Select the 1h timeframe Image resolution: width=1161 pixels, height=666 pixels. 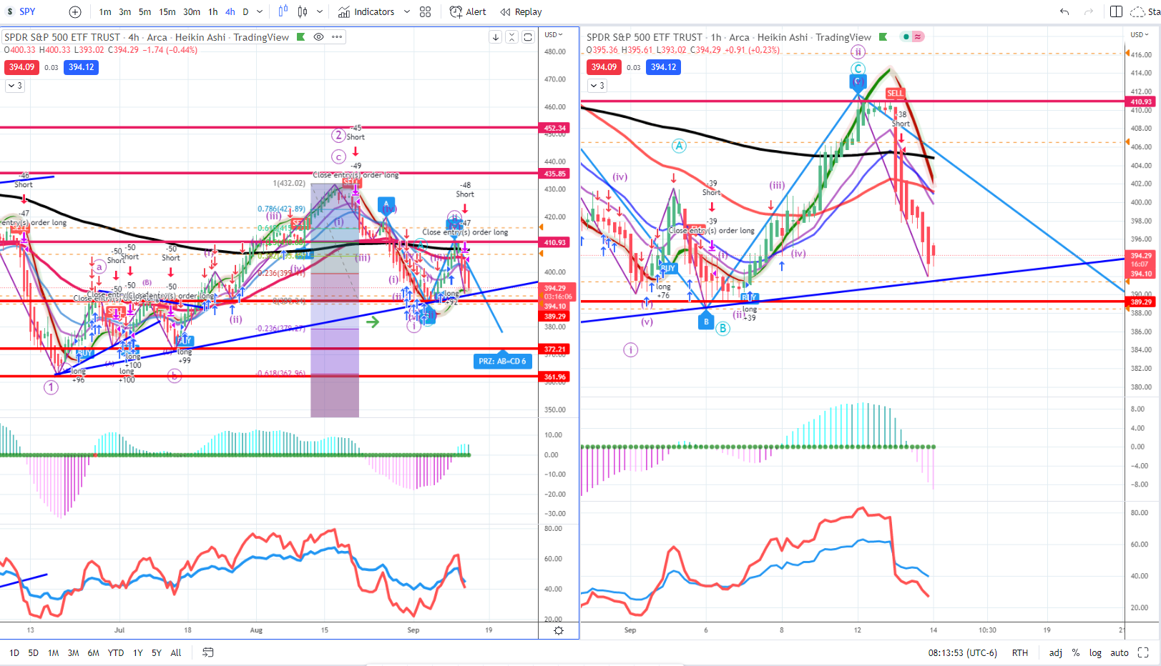click(213, 11)
